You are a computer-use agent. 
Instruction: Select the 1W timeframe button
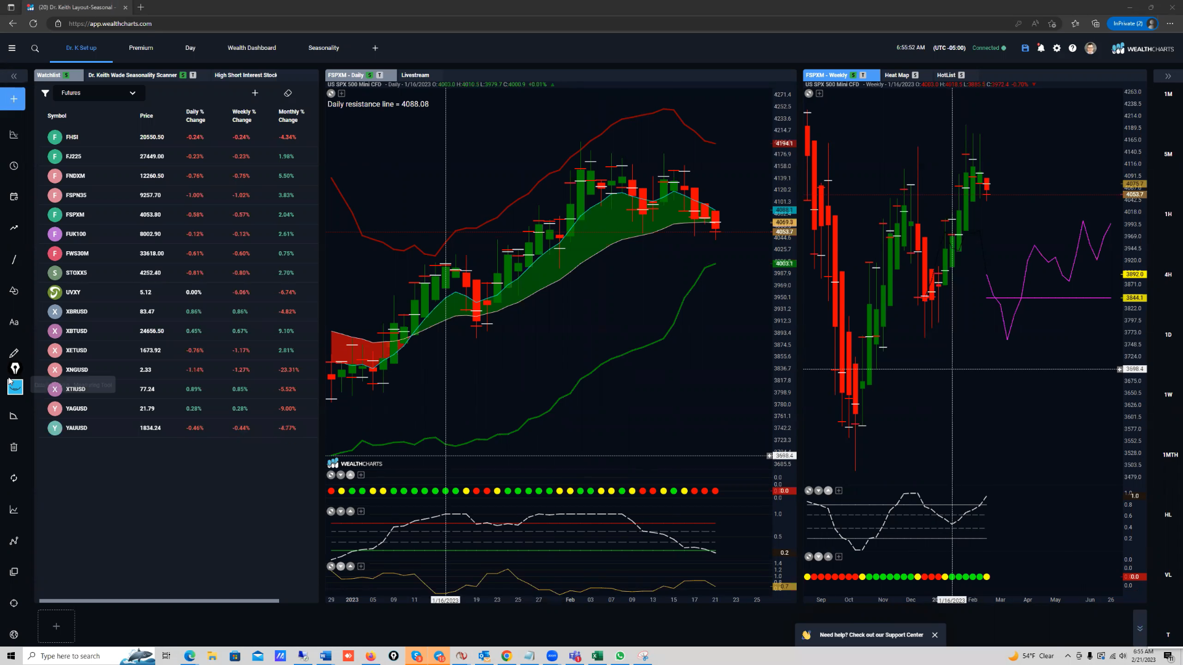click(1168, 395)
